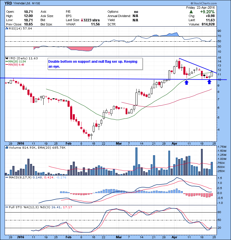
Task: Click the stochastic %D value 17.17
Action: 67,207
